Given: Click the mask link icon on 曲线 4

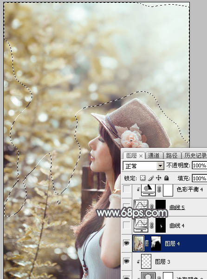Looking at the screenshot, I should click(152, 225).
